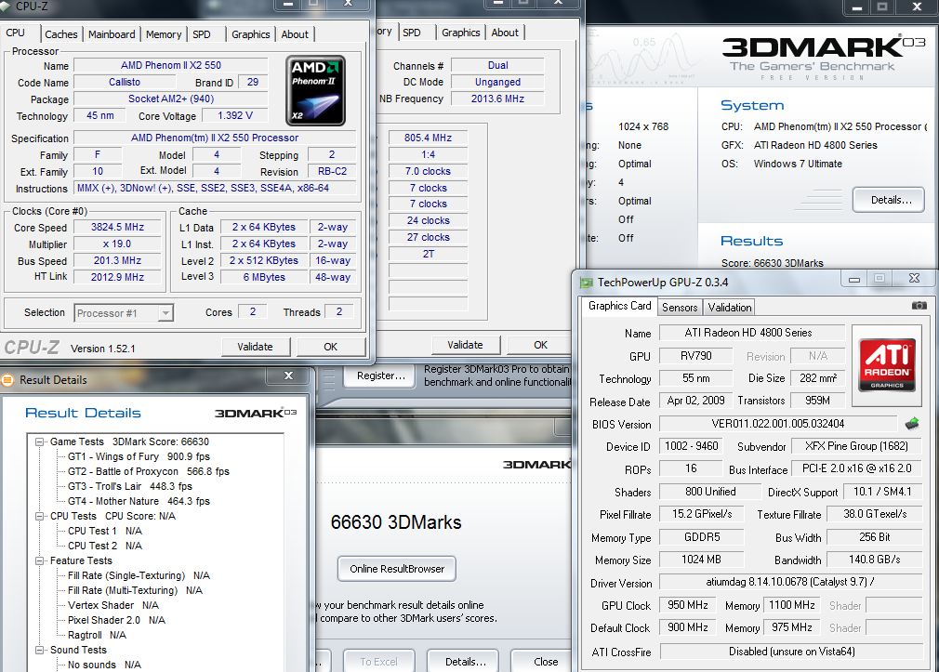Click the AMD Phenom II logo in CPU-Z
The width and height of the screenshot is (939, 672).
(315, 91)
